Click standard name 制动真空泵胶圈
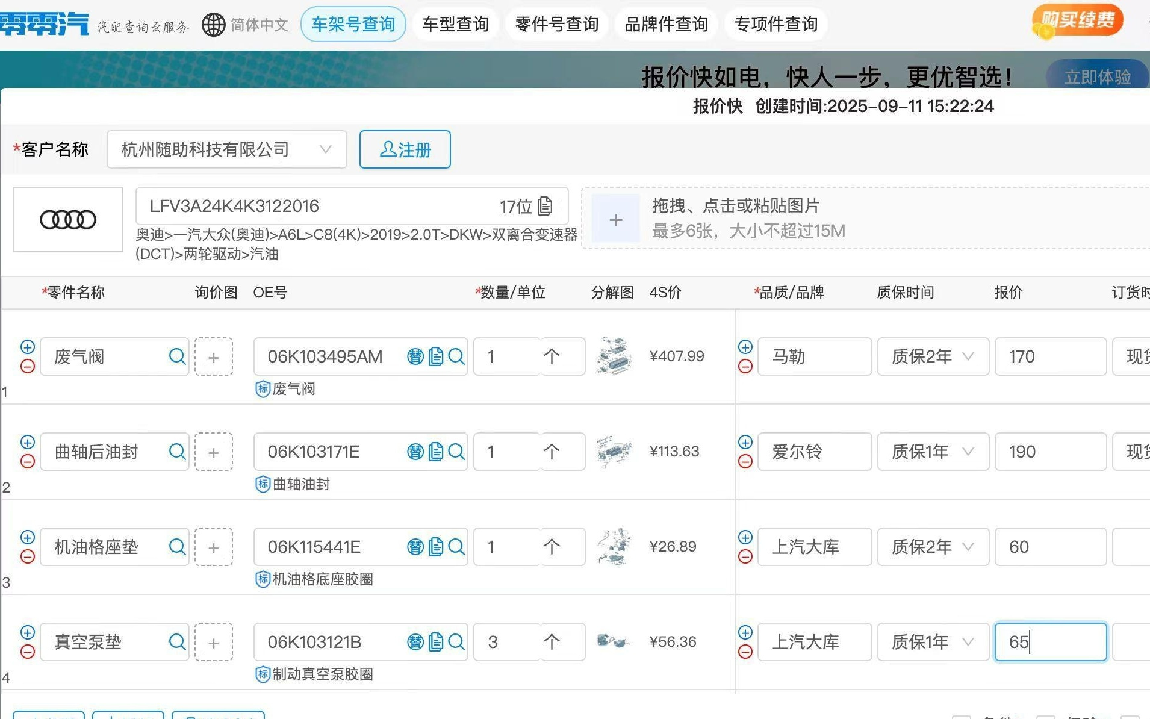Screen dimensions: 1150x719 323,674
